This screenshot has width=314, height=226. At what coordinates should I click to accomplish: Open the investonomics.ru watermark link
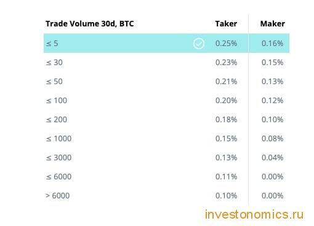coord(254,214)
